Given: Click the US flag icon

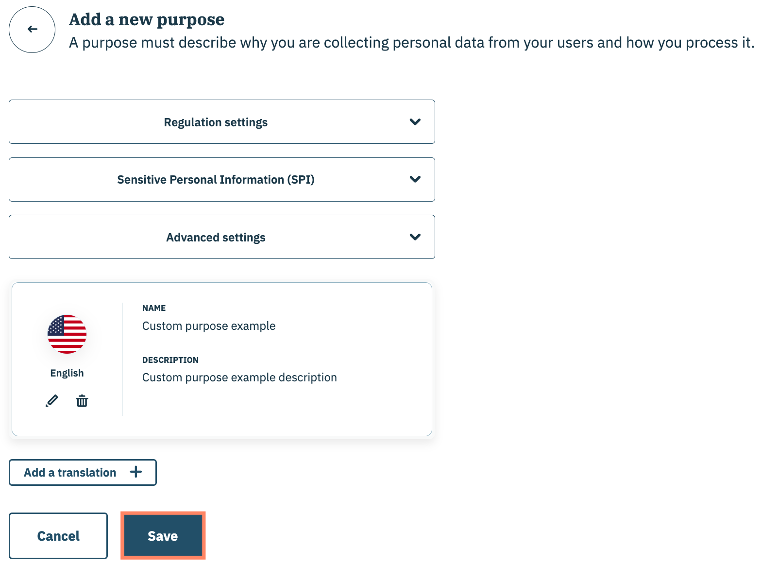Looking at the screenshot, I should click(x=67, y=334).
